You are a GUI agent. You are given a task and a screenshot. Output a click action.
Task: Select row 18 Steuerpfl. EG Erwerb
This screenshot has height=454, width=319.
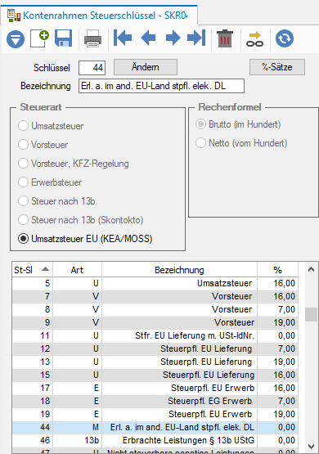tap(155, 401)
